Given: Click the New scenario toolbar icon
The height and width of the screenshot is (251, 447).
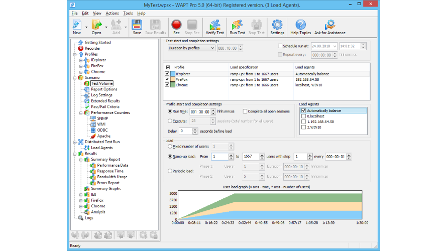Looking at the screenshot, I should pos(77,25).
